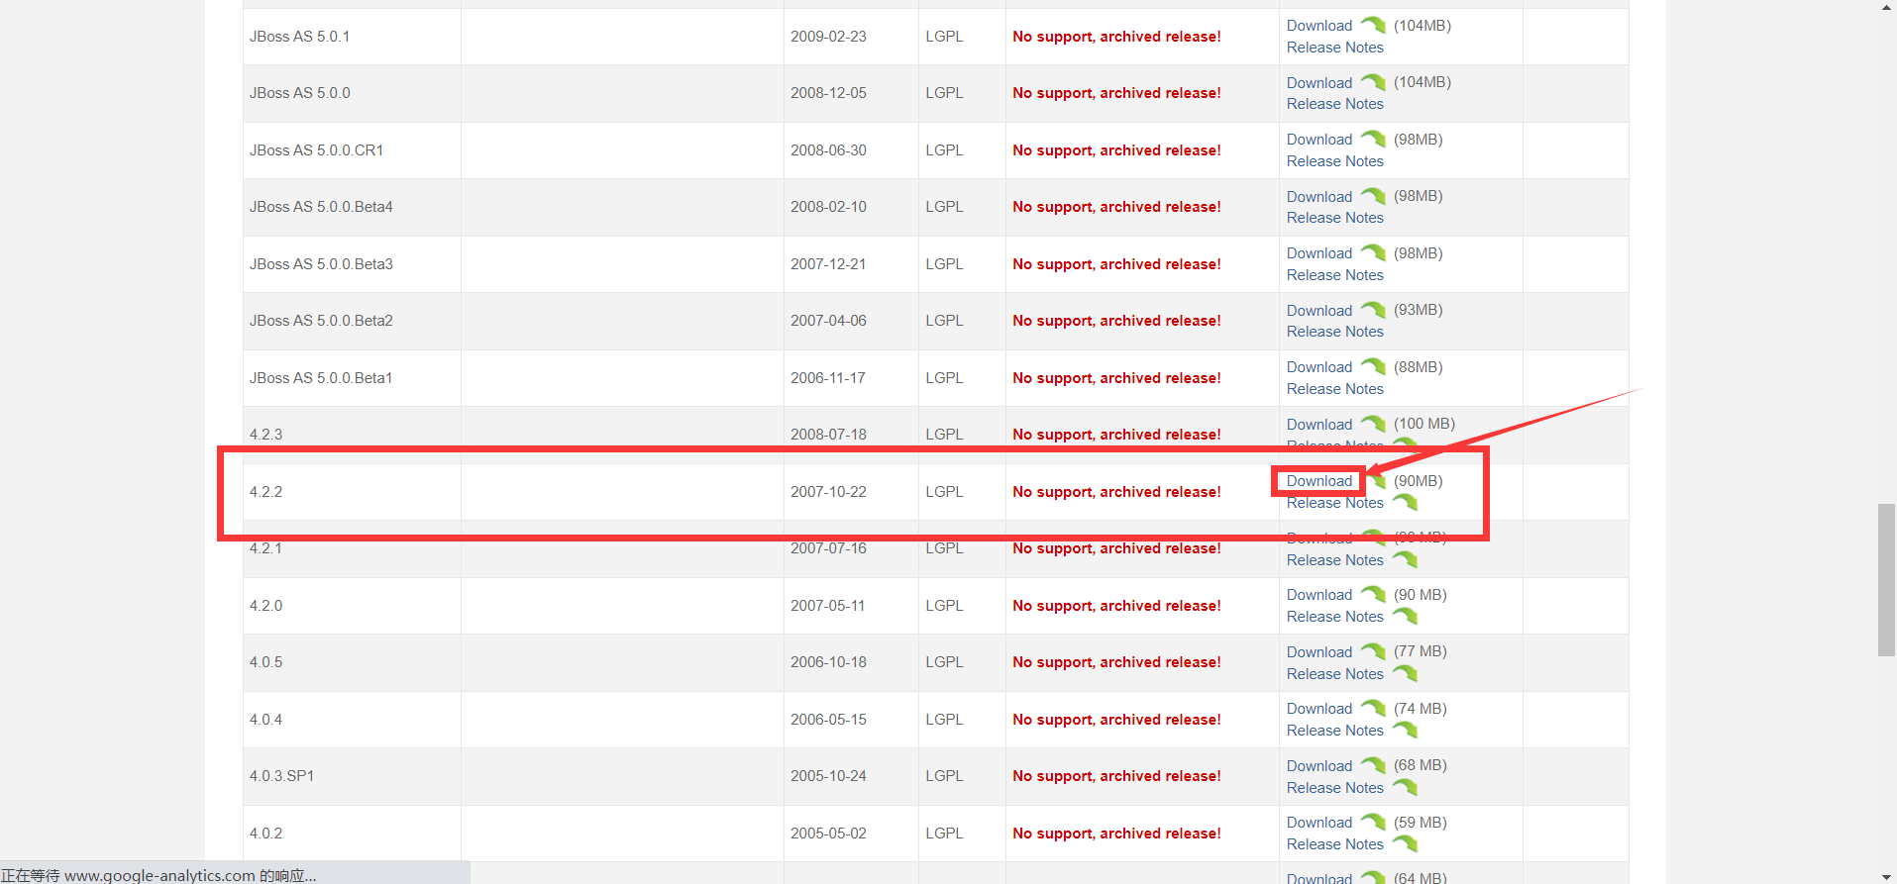
Task: Click the scrollbar up arrow
Action: click(1886, 7)
